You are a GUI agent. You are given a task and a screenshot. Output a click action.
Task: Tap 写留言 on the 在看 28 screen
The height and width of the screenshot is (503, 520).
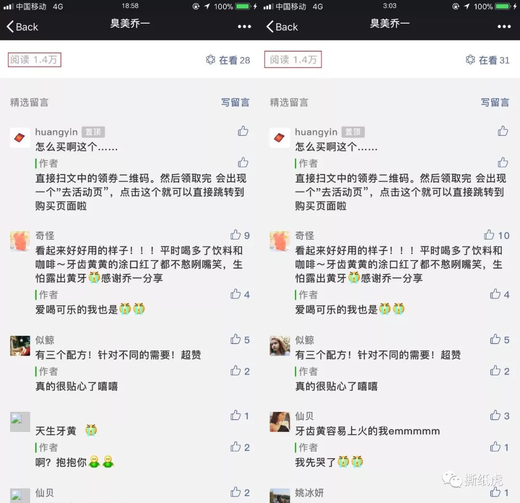[x=235, y=102]
